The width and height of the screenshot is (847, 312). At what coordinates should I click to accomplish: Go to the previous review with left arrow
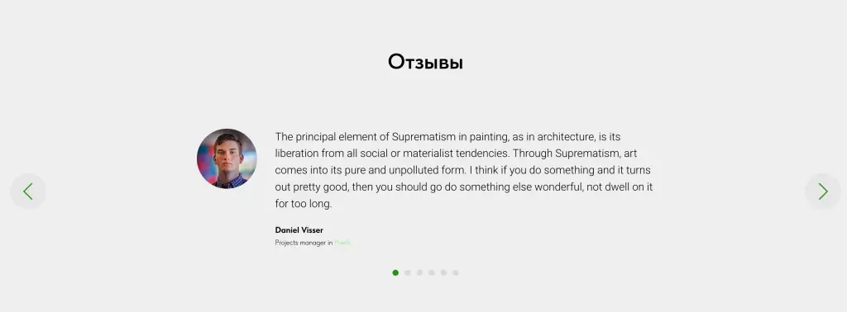(x=28, y=191)
